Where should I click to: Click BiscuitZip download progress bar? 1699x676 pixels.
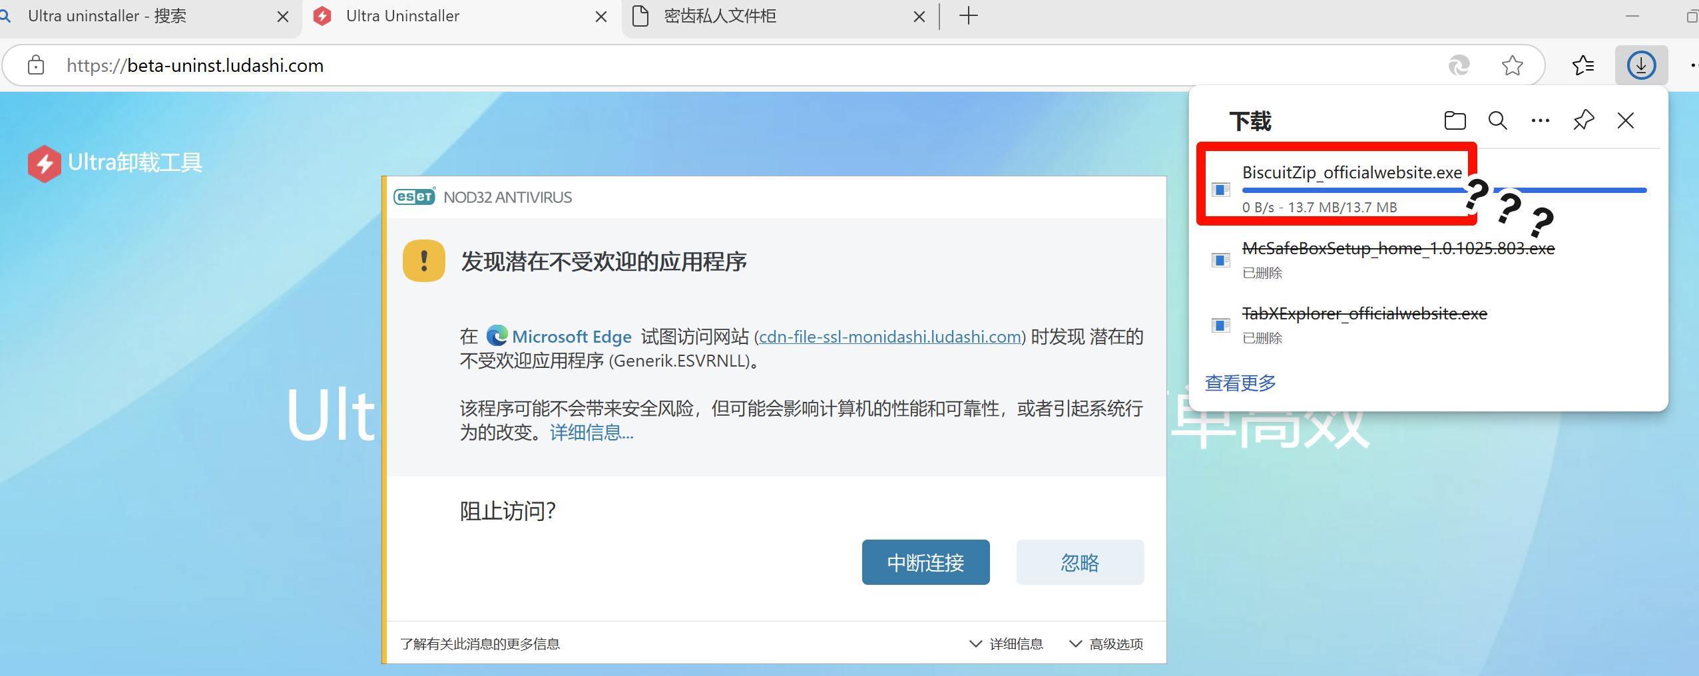[x=1444, y=190]
